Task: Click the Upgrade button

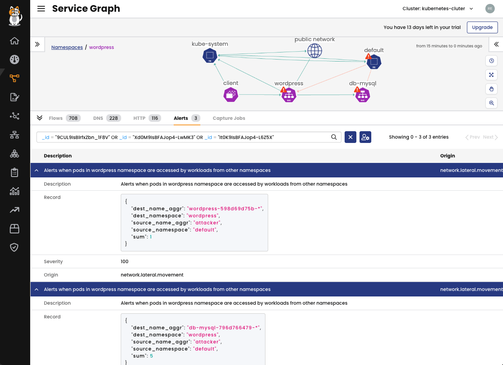Action: (482, 27)
